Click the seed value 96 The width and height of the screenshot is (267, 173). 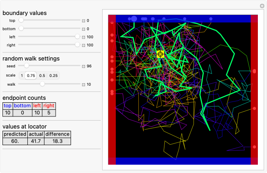[x=89, y=66]
